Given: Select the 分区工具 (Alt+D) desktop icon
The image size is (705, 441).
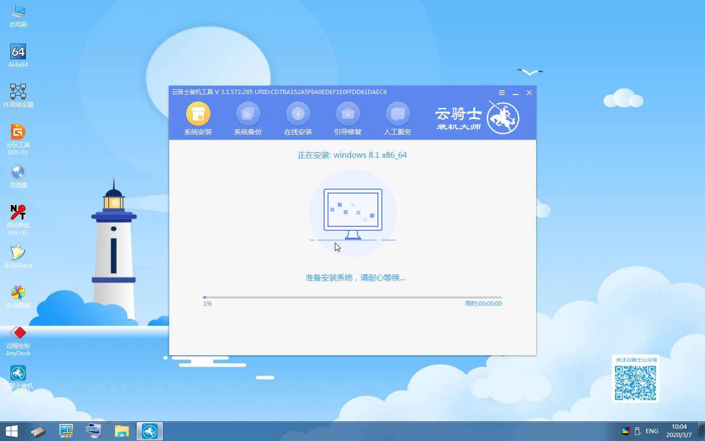Looking at the screenshot, I should 18,140.
